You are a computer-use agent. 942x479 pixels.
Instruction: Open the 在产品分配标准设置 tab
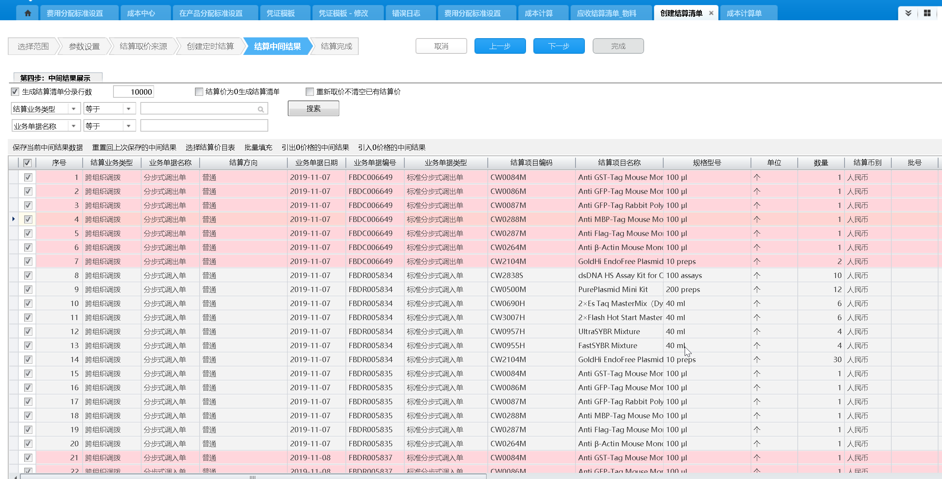[x=216, y=13]
